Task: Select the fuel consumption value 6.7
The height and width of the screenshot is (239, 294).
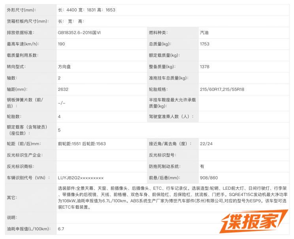Action: 61,229
